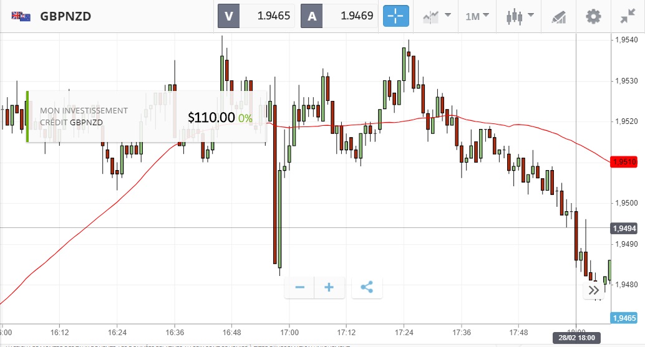Expand the 1M timeframe dropdown
The width and height of the screenshot is (645, 347).
point(477,16)
